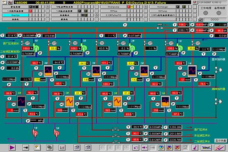This screenshot has width=228, height=152.
Task: Click green 4# pump icon
Action: pos(36,48)
